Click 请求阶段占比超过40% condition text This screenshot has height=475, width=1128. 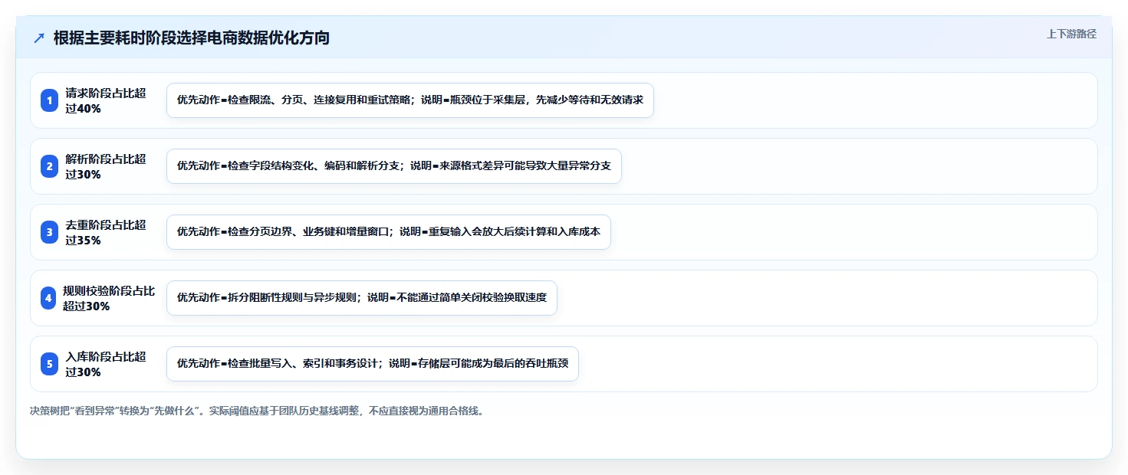106,100
